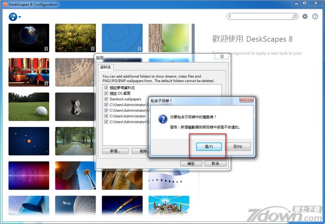This screenshot has width=325, height=224.
Task: Click the DeskScapes round menu icon
Action: (13, 17)
